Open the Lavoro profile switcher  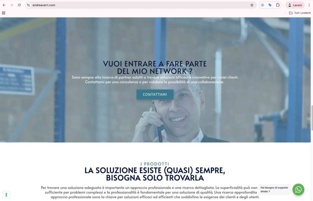click(295, 5)
